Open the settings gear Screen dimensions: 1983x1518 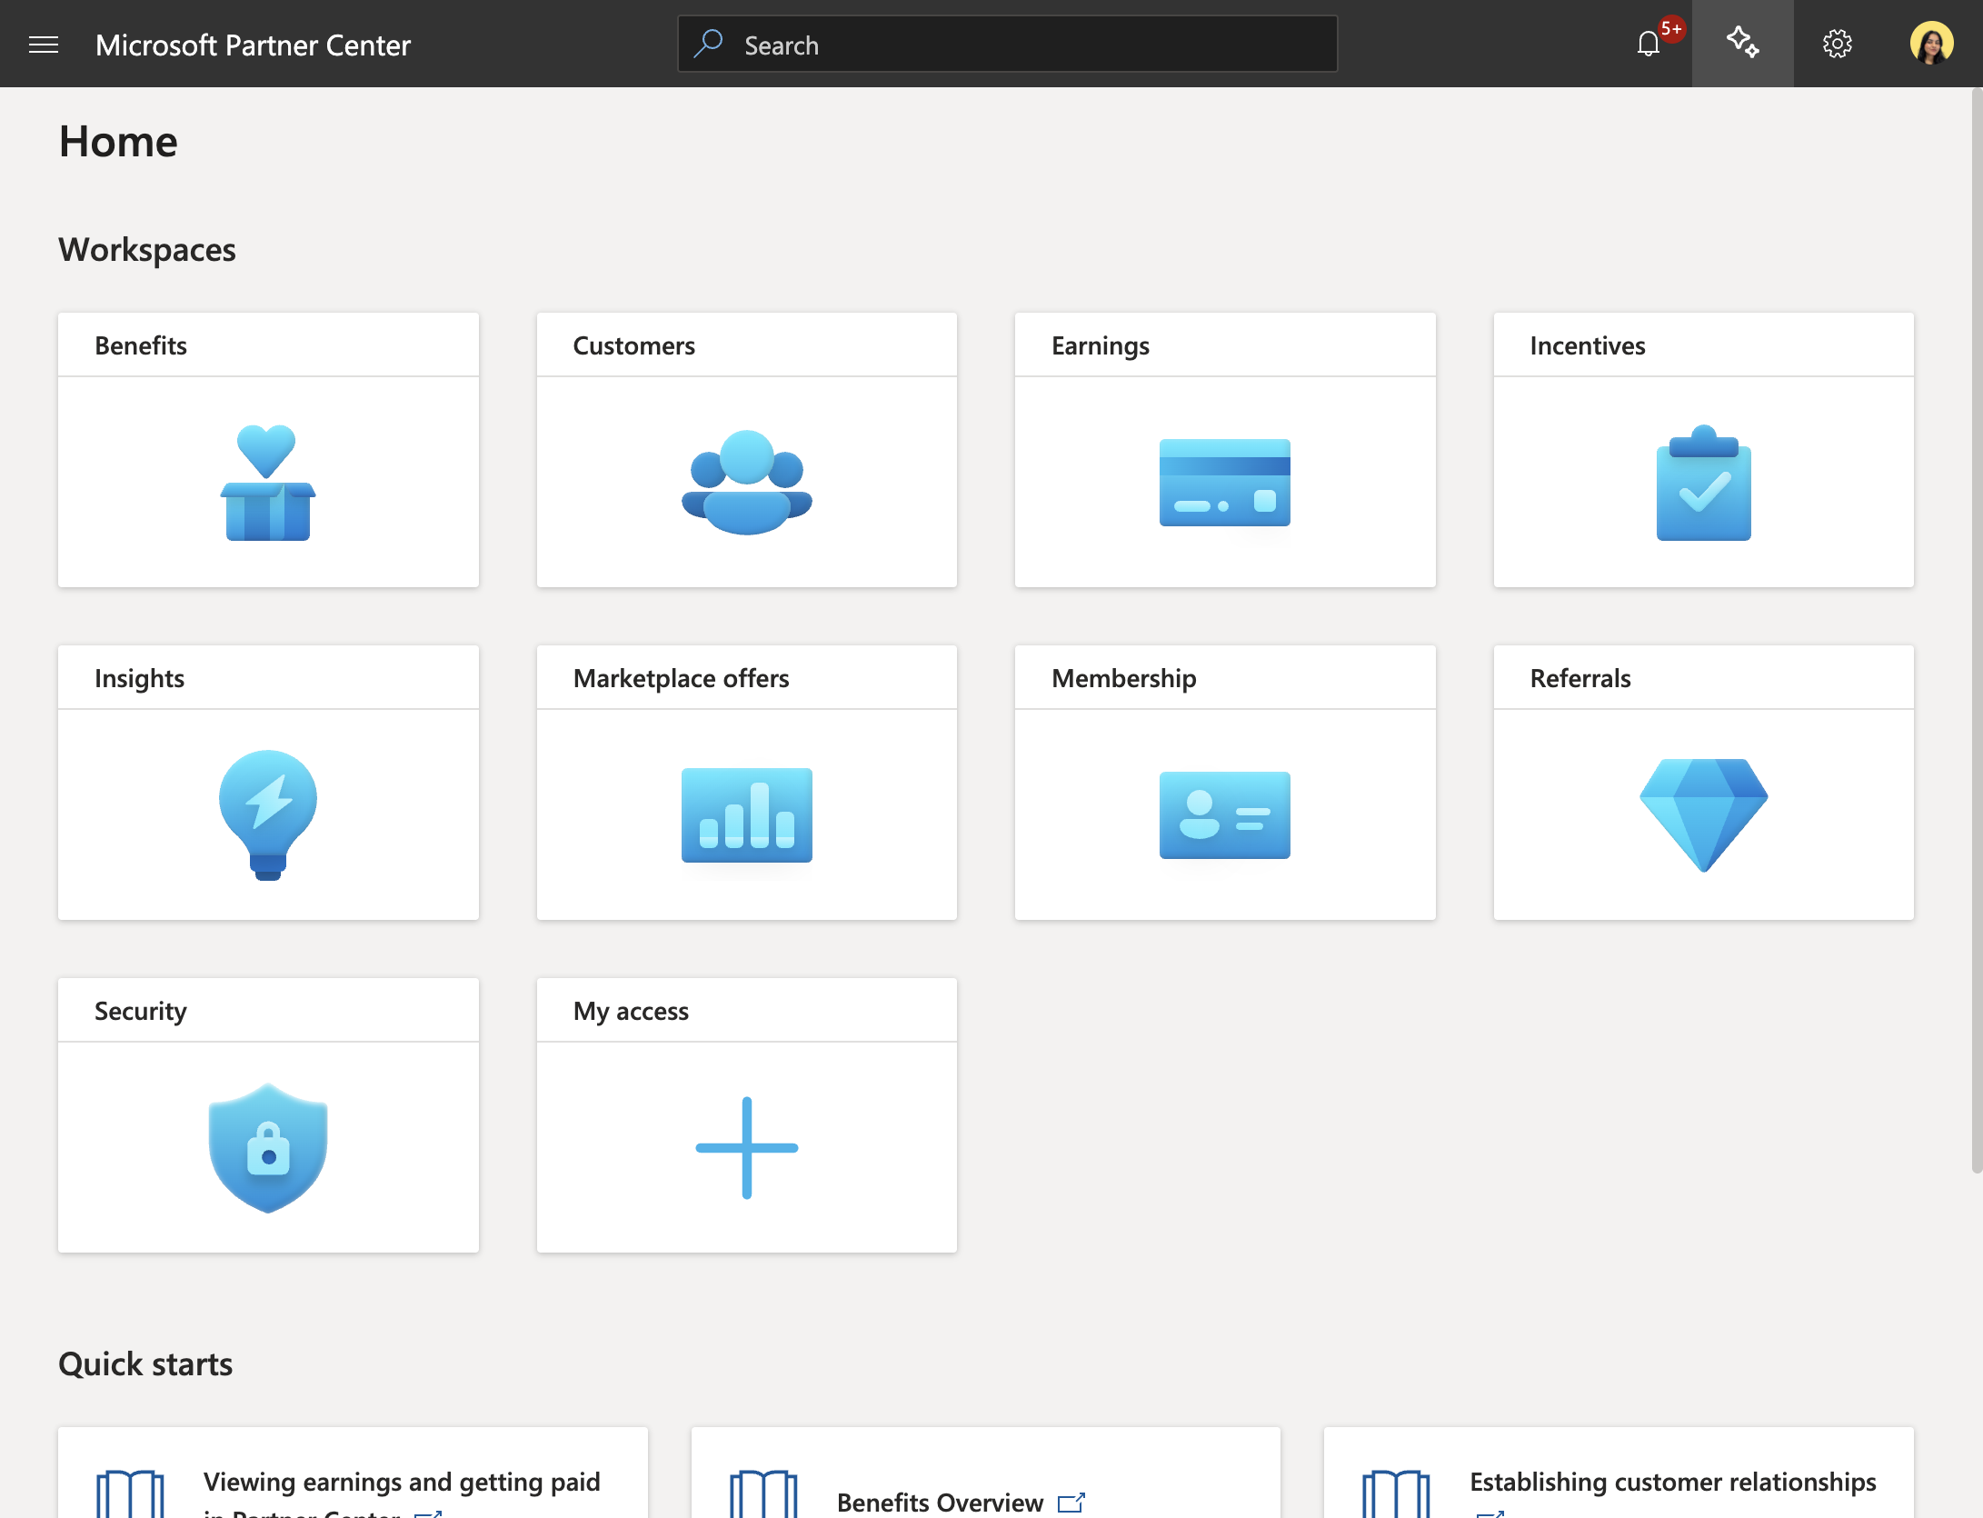click(1837, 44)
